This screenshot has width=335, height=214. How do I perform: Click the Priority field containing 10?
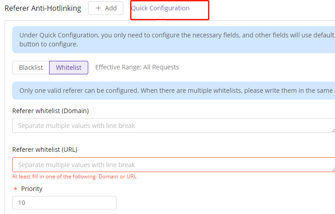click(64, 203)
